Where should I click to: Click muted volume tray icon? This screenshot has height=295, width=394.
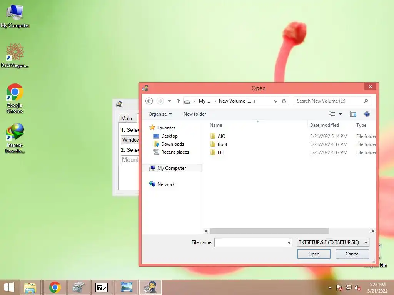point(357,288)
